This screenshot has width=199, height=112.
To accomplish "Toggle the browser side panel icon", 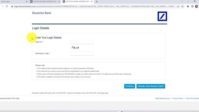I will [192, 6].
